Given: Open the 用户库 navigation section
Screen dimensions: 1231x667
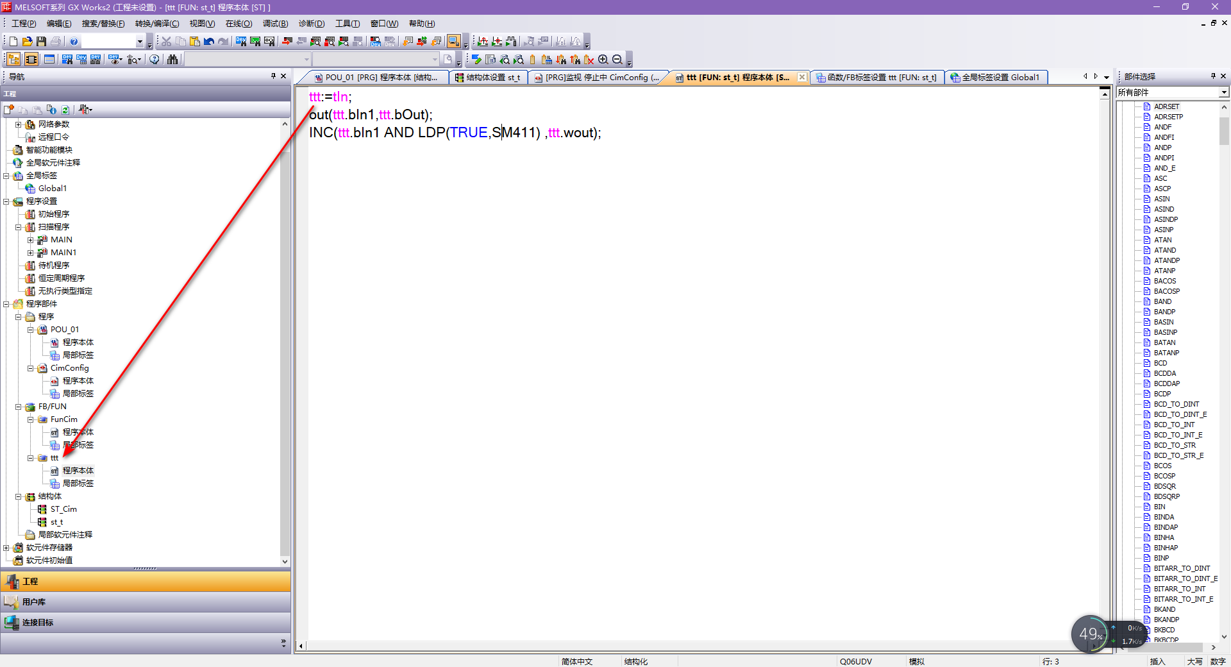Looking at the screenshot, I should pos(33,602).
